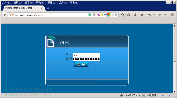Open the 查看 menu
Viewport: 177px width, 98px height.
coord(29,3)
